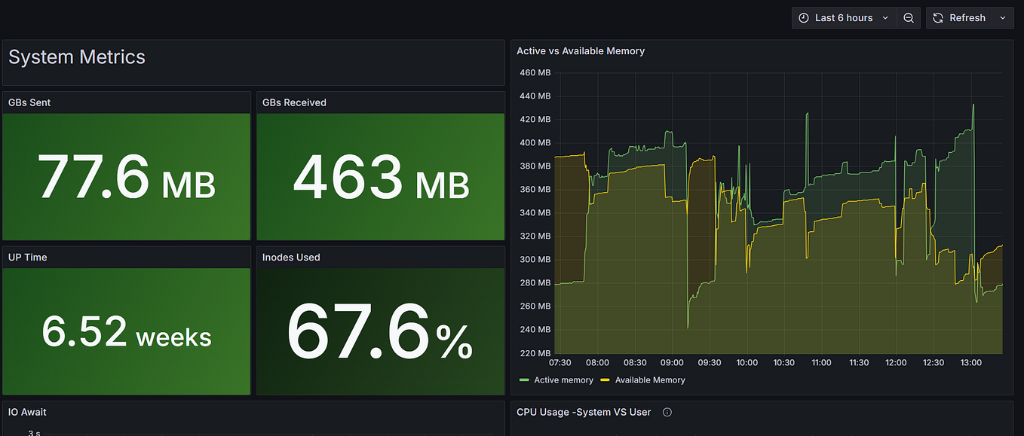
Task: Click the zoom-out magnifier to widen time range
Action: 909,17
